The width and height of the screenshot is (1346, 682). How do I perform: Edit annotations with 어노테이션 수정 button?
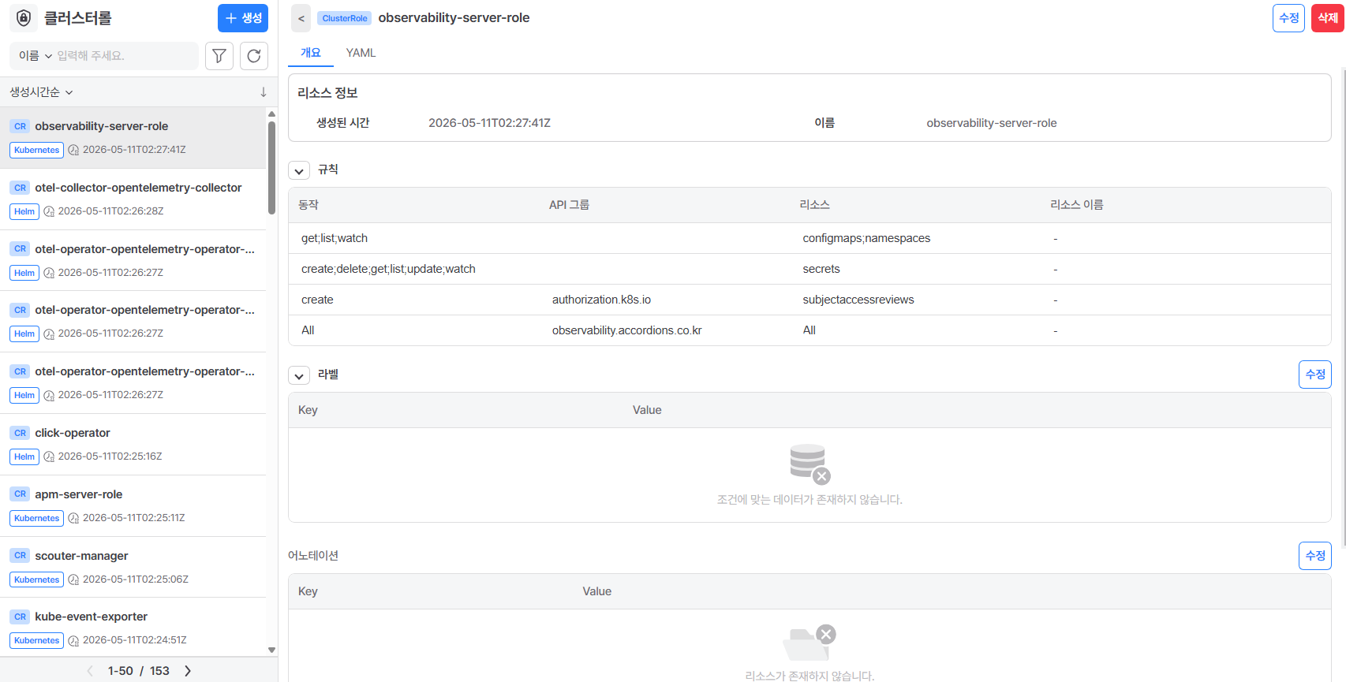pyautogui.click(x=1315, y=556)
